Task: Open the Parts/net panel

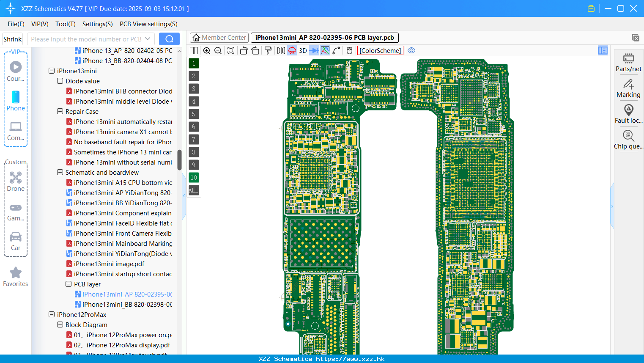Action: point(628,62)
